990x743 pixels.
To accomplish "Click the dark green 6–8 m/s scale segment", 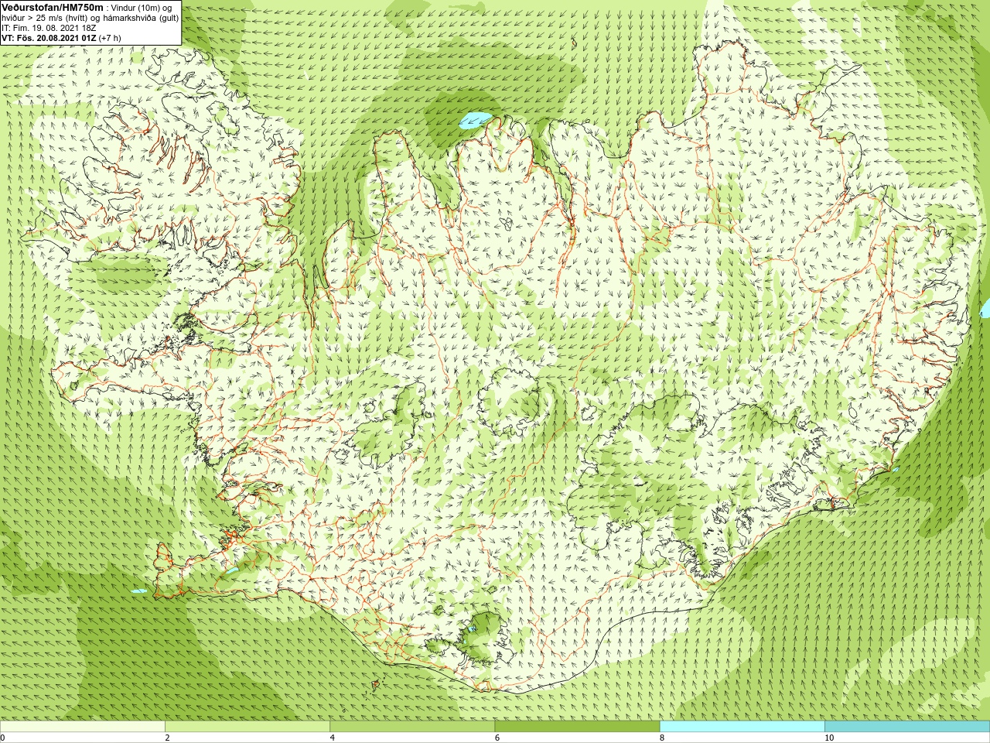I will 577,727.
